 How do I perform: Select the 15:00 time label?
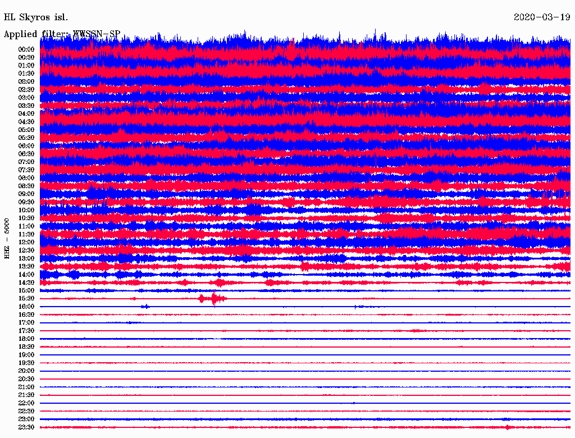[x=26, y=290]
